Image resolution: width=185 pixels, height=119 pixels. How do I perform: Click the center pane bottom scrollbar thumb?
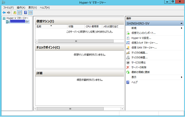70,109
